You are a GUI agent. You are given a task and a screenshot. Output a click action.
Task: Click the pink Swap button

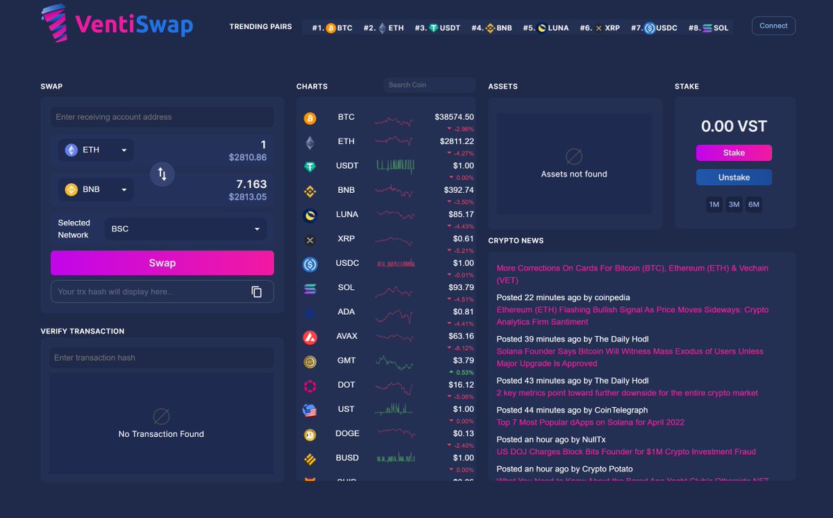162,263
